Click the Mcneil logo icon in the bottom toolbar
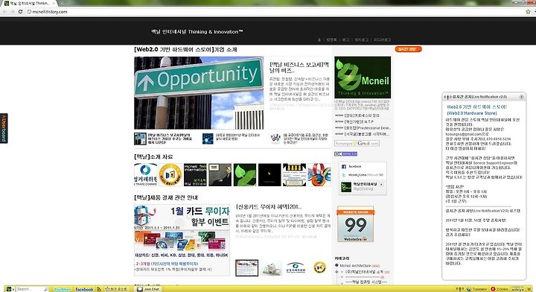Screen dimensions: 536x292 [9, 289]
